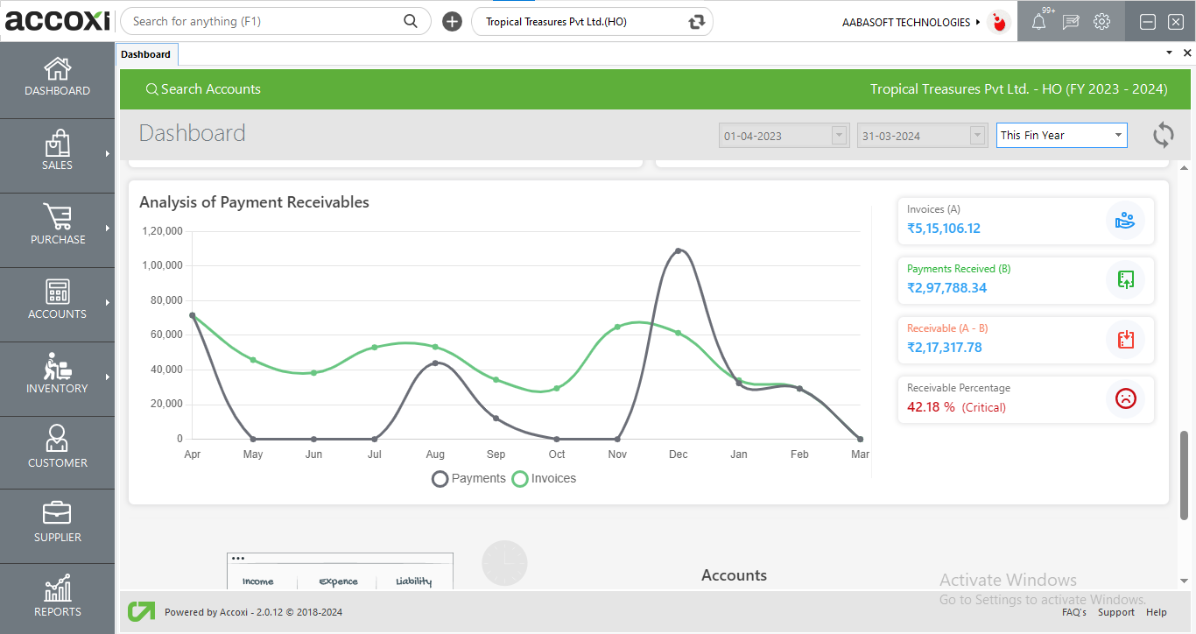The height and width of the screenshot is (634, 1196).
Task: Click Search Accounts in green bar
Action: click(x=203, y=89)
